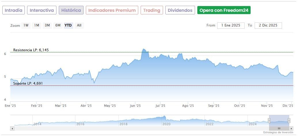Image resolution: width=299 pixels, height=137 pixels.
Task: Show All historical data range
Action: pyautogui.click(x=79, y=25)
